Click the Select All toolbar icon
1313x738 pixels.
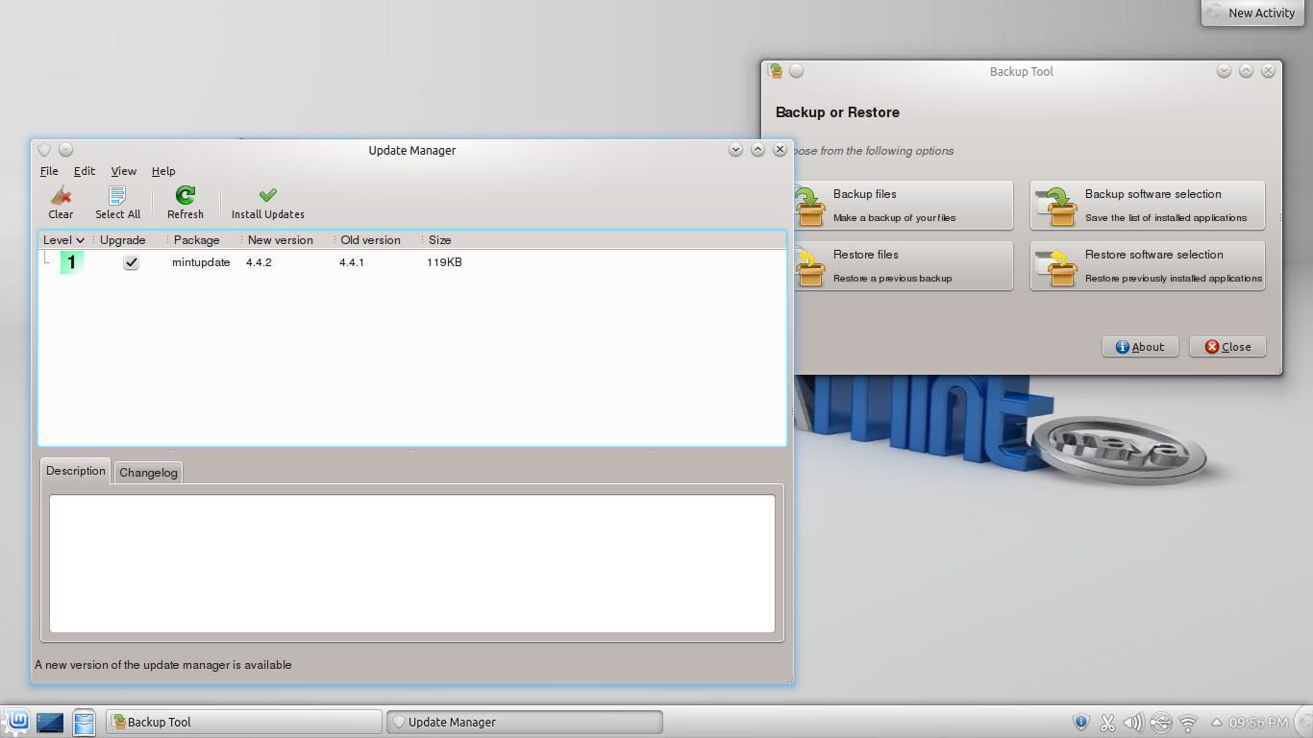pos(117,195)
